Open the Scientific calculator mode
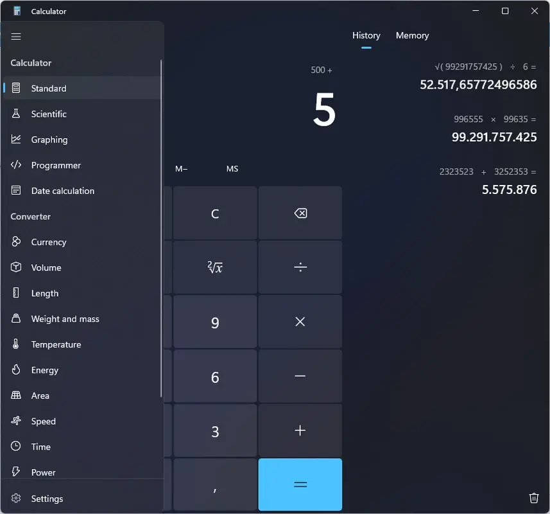550x514 pixels. [x=48, y=114]
